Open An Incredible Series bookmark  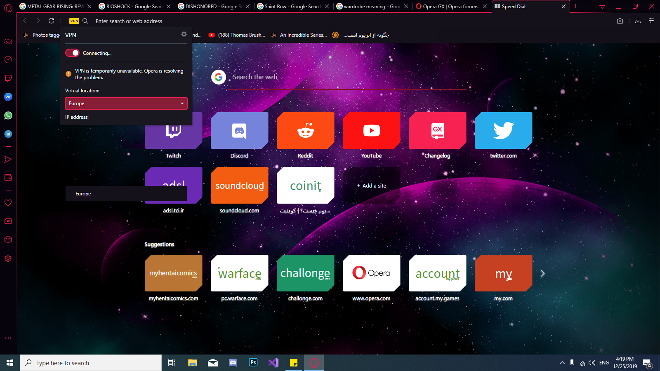pos(299,35)
